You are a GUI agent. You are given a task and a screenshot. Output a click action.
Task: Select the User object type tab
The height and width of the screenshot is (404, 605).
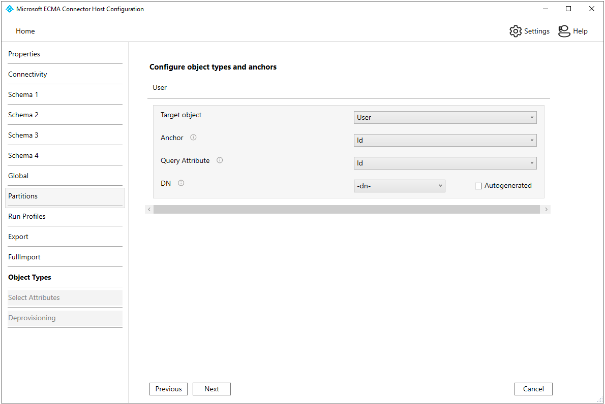point(160,87)
